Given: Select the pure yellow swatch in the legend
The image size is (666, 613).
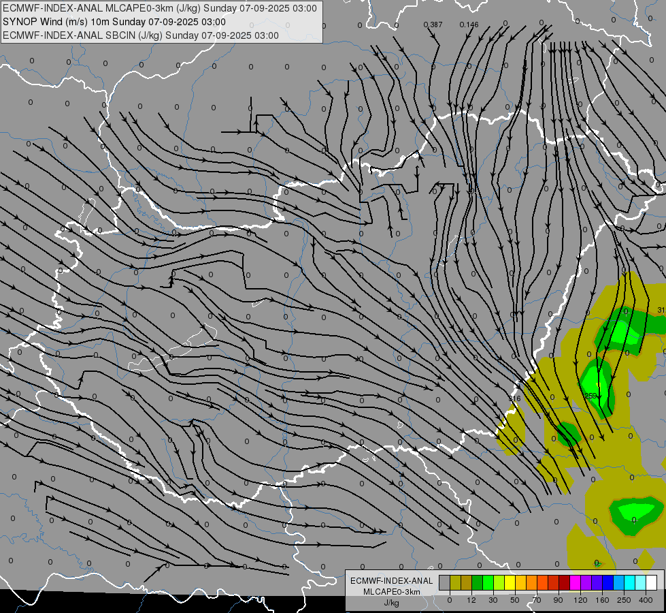Looking at the screenshot, I should click(510, 582).
